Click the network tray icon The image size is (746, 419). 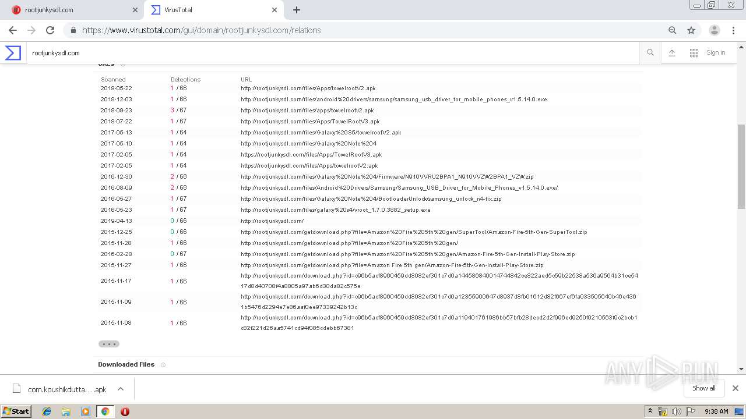(663, 411)
